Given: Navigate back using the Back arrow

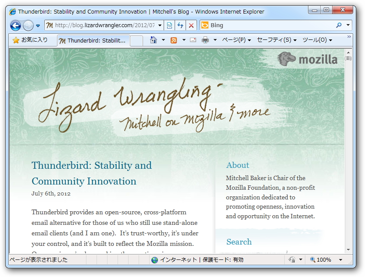Looking at the screenshot, I should click(15, 25).
